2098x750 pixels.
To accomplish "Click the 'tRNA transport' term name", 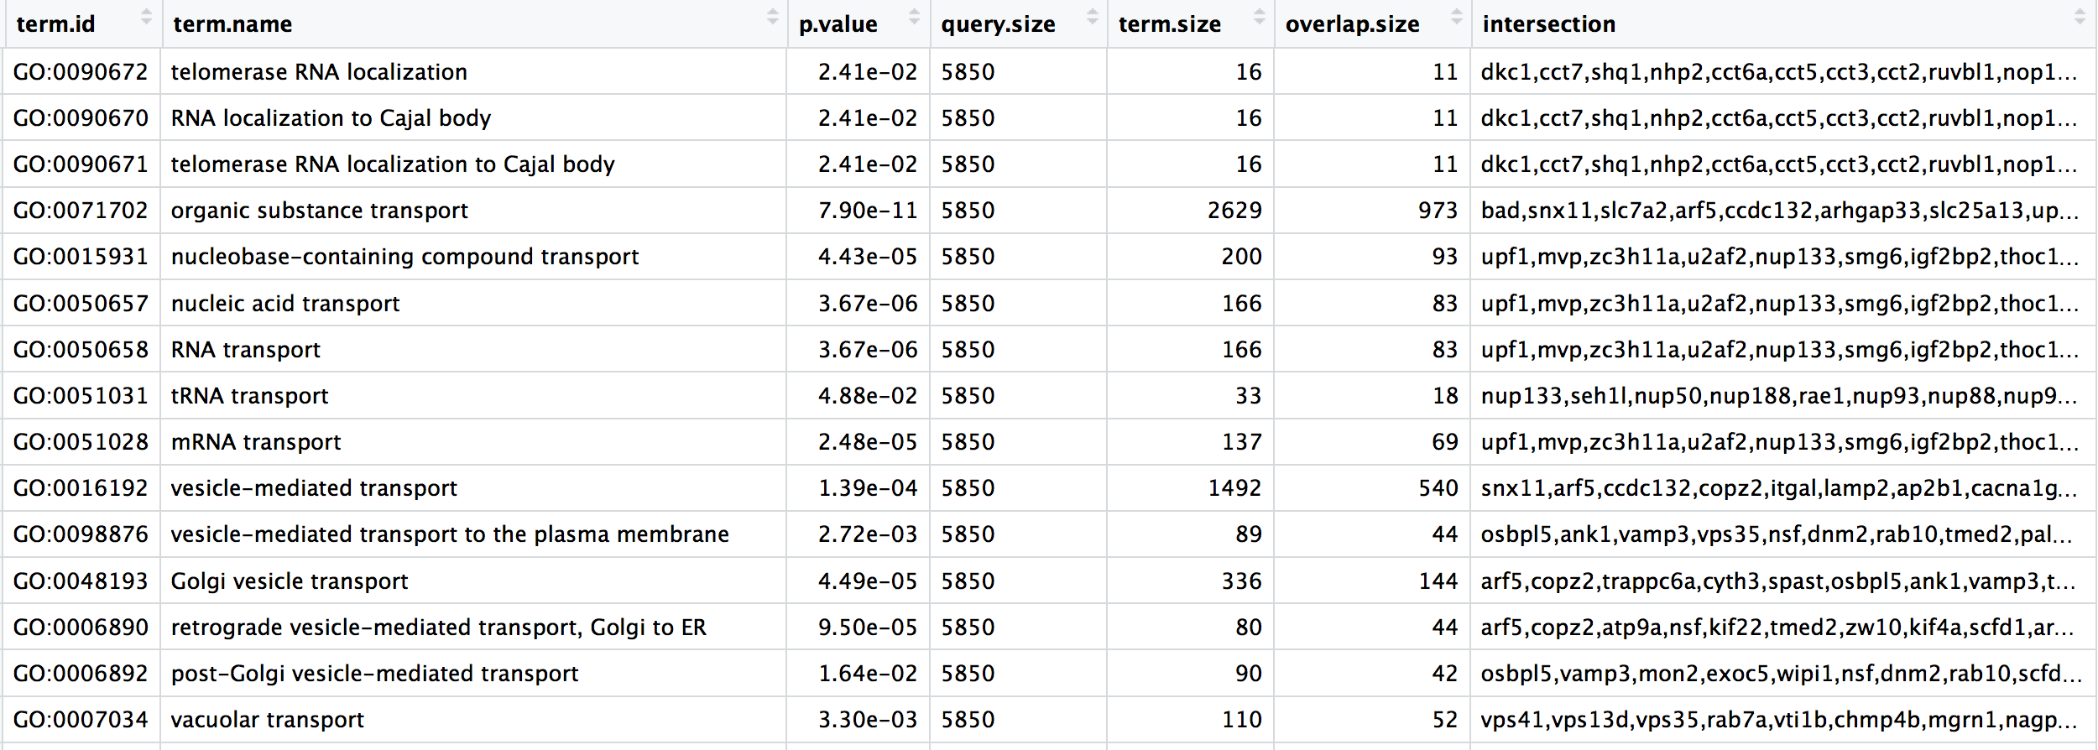I will 249,396.
